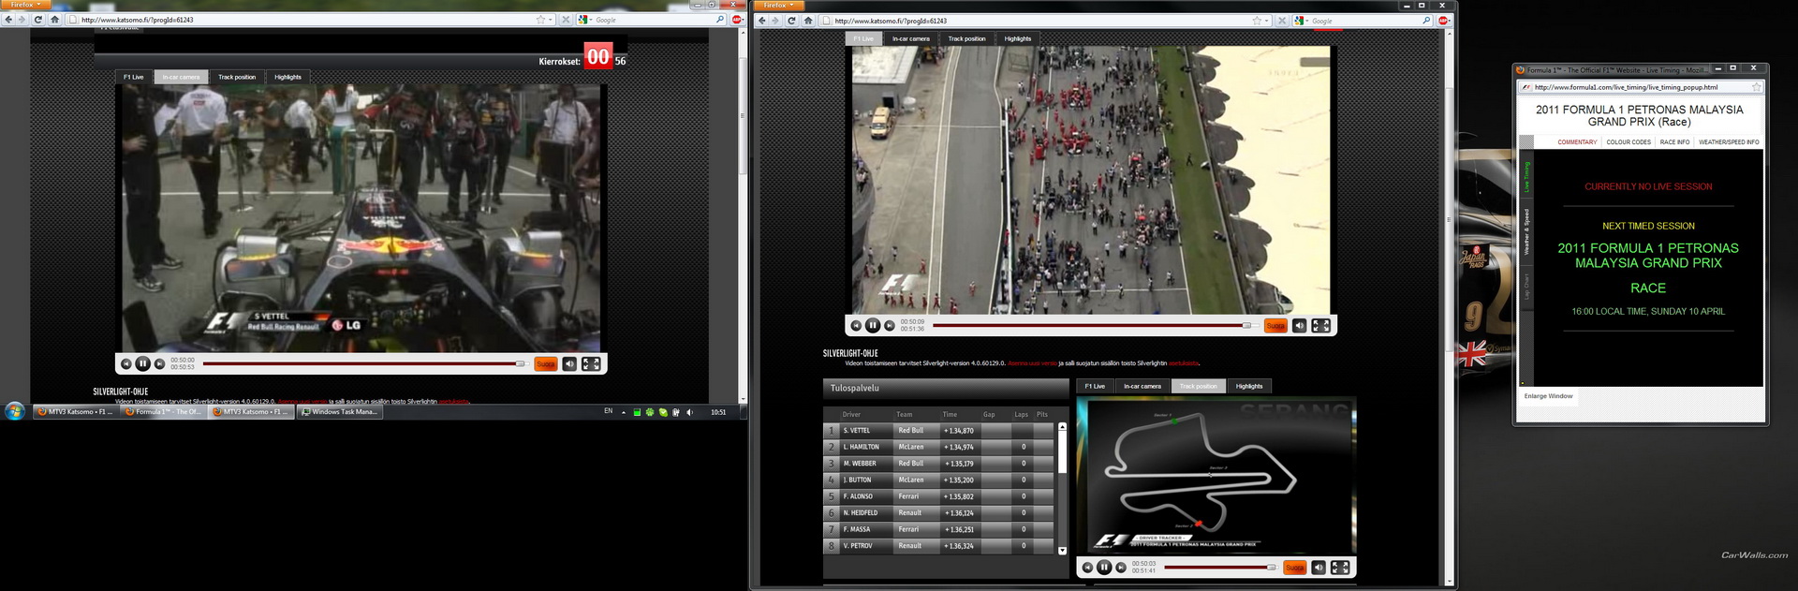Pause the in-car camera video in left window

pyautogui.click(x=142, y=363)
